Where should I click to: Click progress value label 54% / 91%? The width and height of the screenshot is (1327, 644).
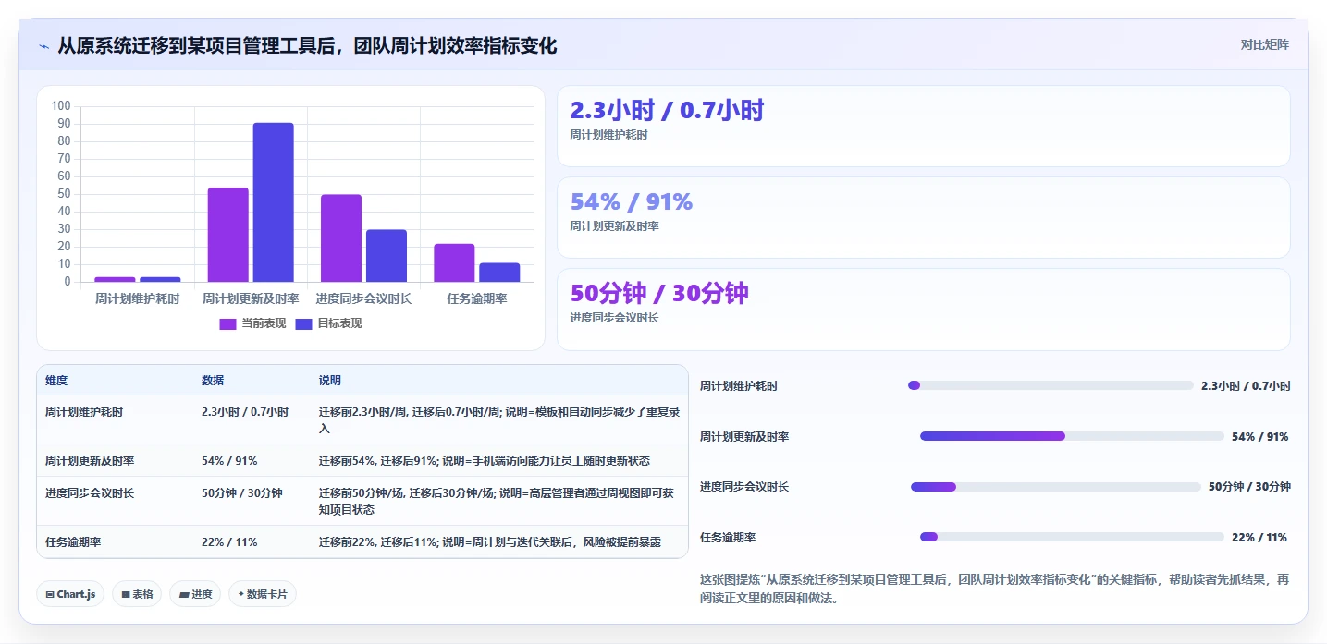click(1259, 436)
